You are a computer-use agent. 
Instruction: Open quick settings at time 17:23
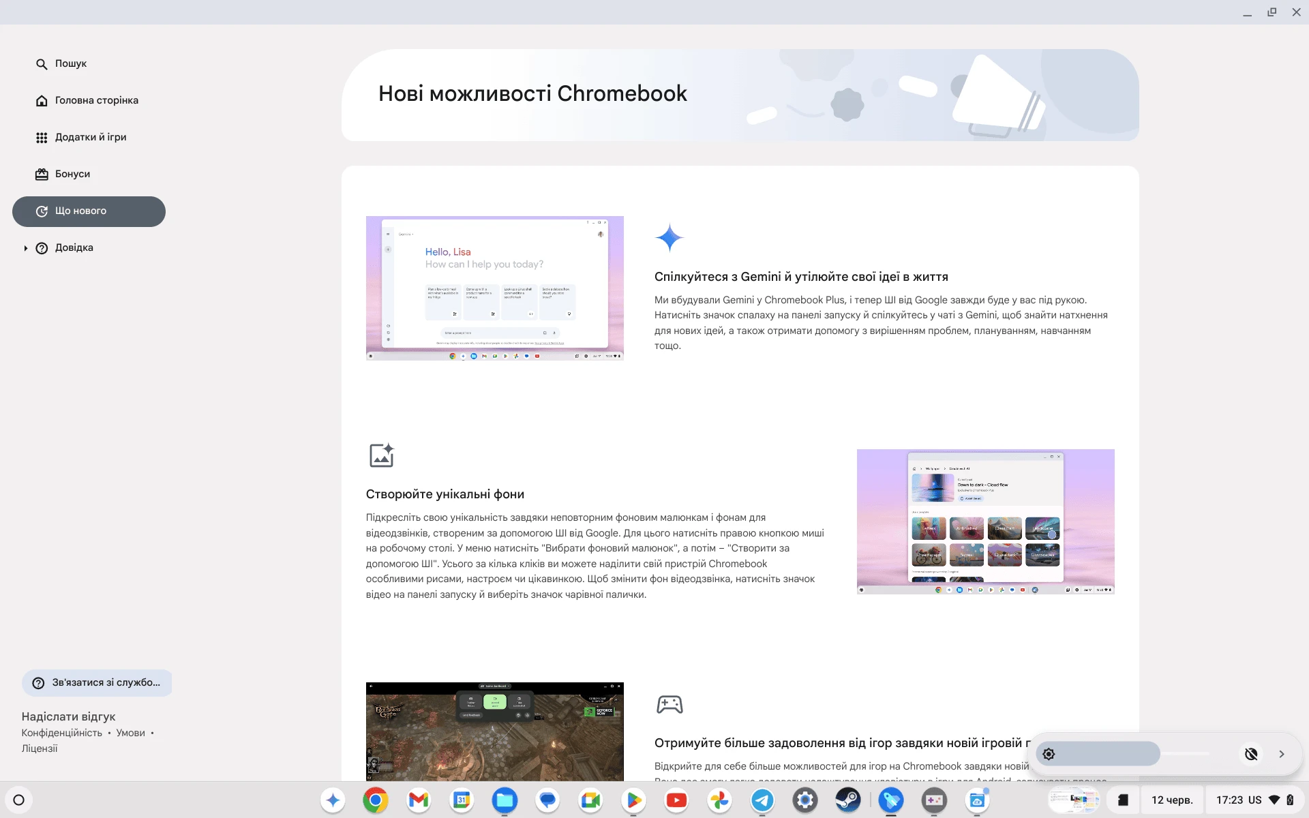(x=1229, y=800)
